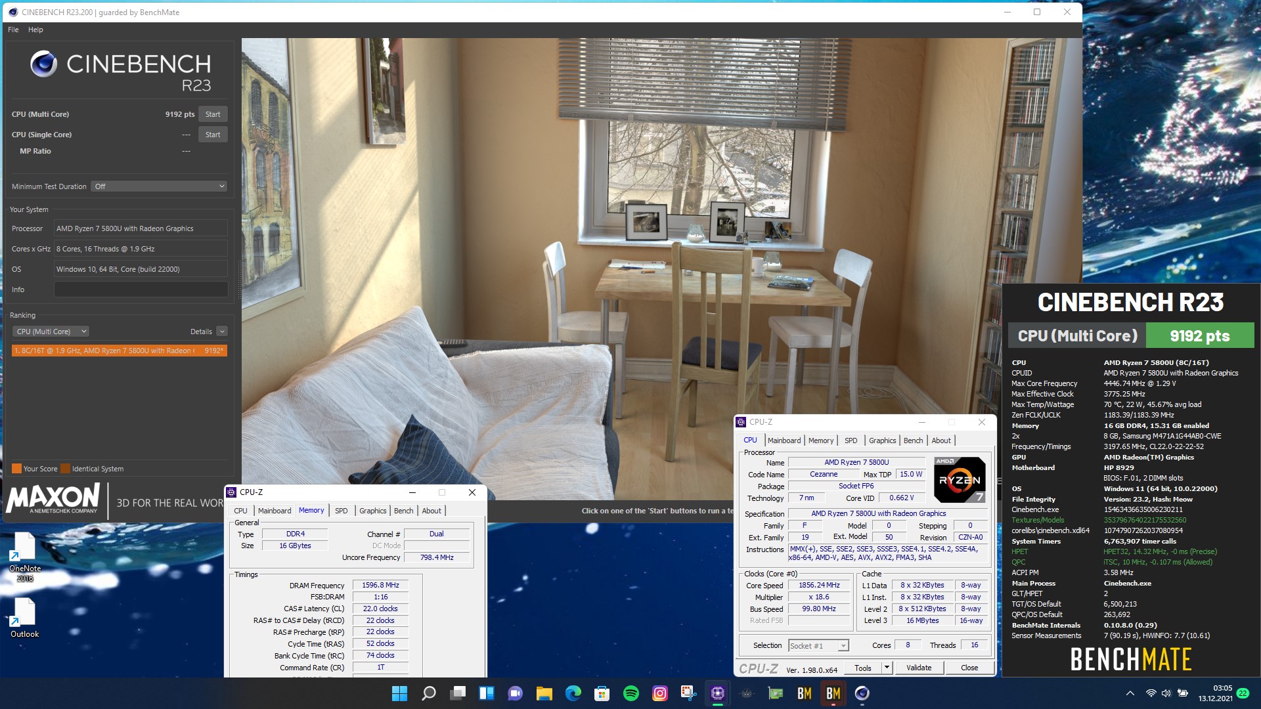Open Outlook desktop shortcut
Viewport: 1261px width, 709px height.
point(25,618)
